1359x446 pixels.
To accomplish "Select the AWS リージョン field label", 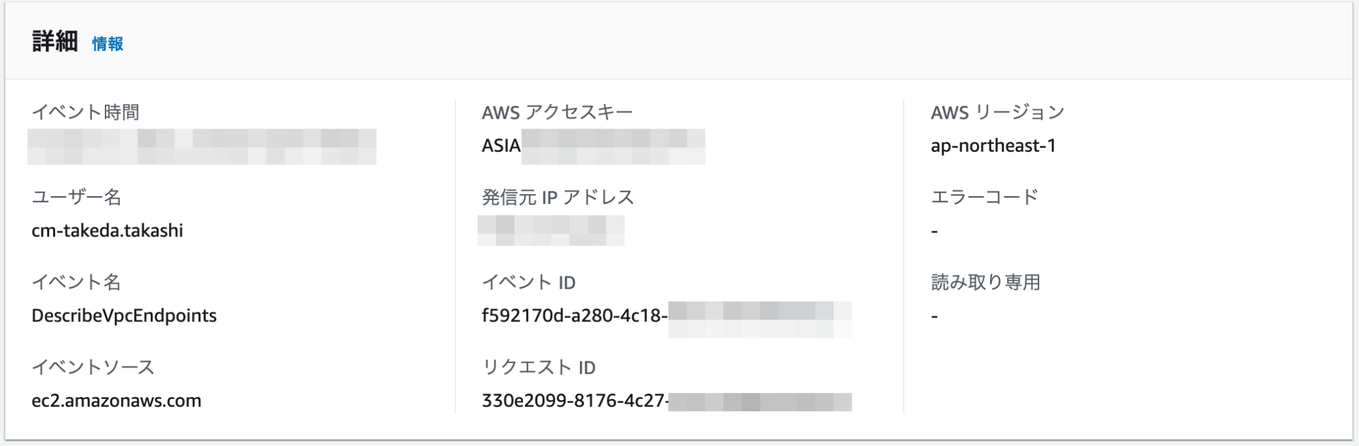I will click(x=996, y=111).
